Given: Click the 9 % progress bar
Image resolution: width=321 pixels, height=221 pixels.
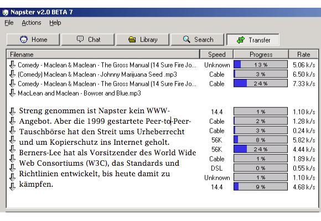Looking at the screenshot, I should (261, 187).
